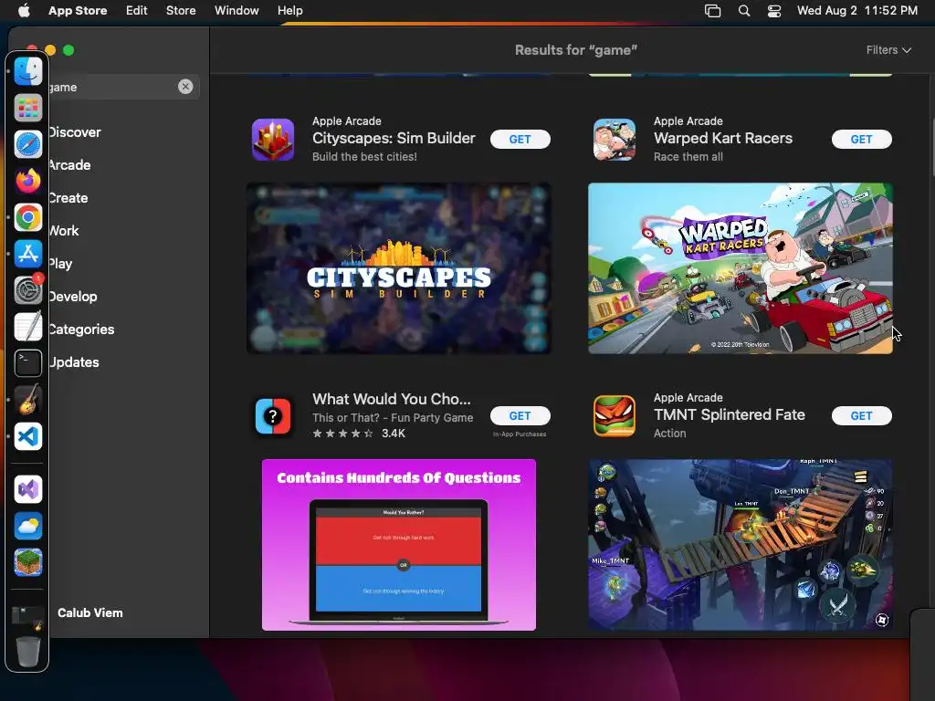This screenshot has width=935, height=701.
Task: Open the Window menu
Action: 236,10
